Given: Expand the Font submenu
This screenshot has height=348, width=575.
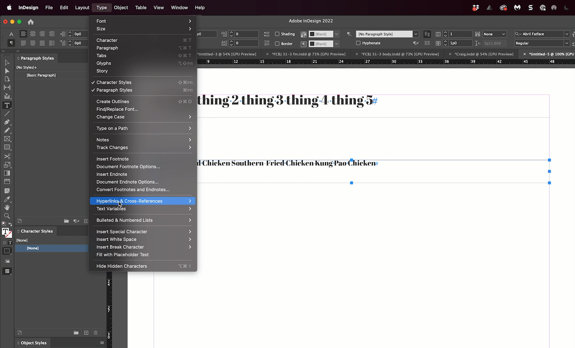Looking at the screenshot, I should (143, 21).
